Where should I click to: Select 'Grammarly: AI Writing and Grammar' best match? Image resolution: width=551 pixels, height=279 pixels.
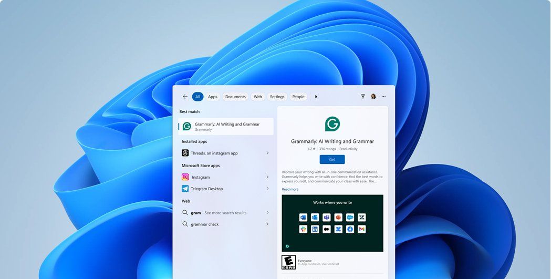click(226, 127)
